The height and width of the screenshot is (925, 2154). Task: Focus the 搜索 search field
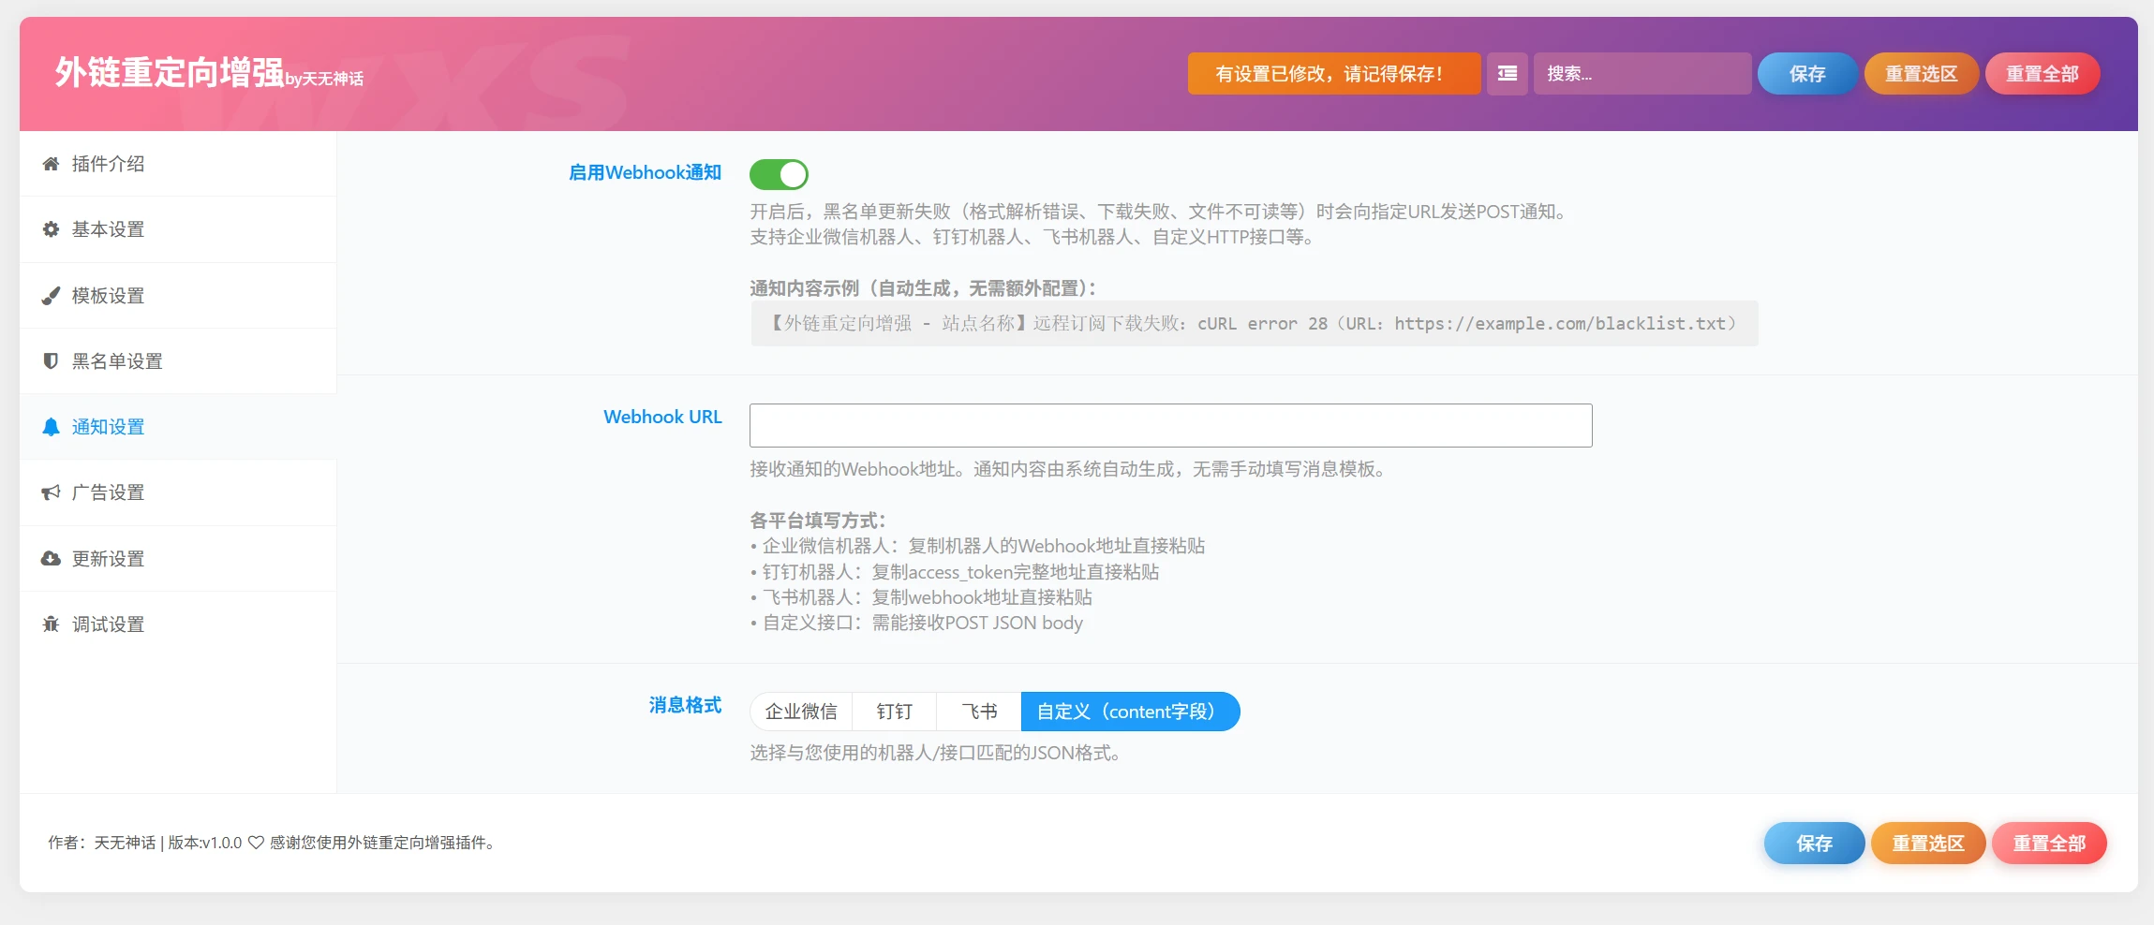(1642, 74)
